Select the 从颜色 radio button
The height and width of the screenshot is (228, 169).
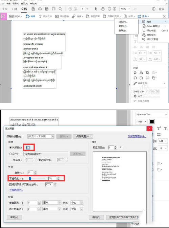10,147
